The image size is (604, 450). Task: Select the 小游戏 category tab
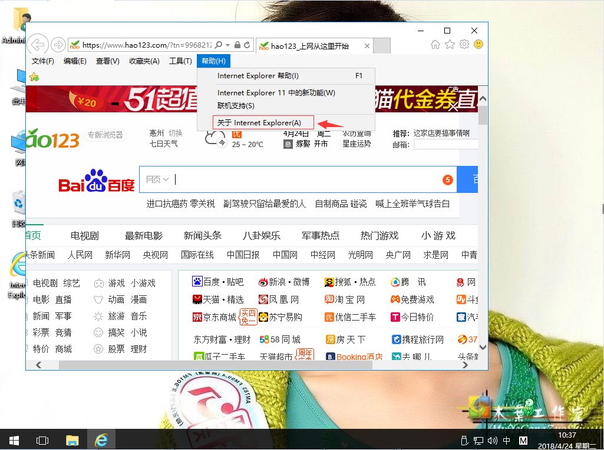click(x=438, y=236)
